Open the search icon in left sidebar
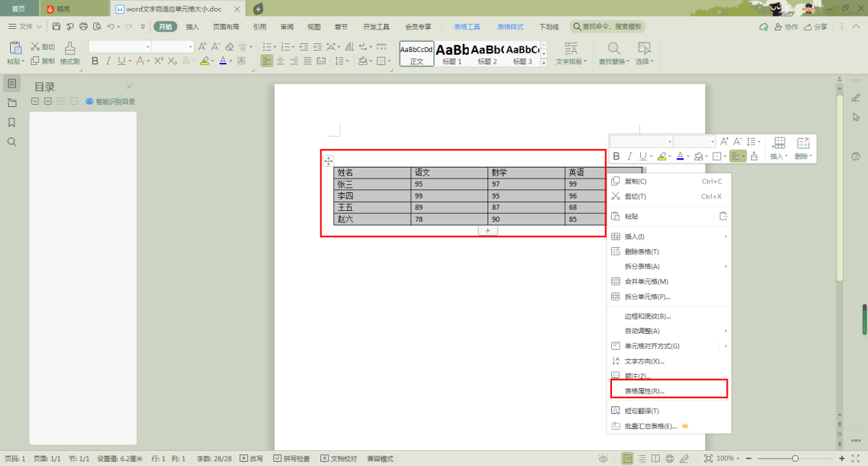The width and height of the screenshot is (868, 466). 12,142
